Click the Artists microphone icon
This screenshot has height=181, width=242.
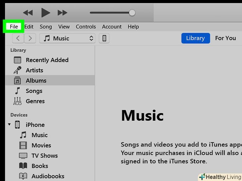point(17,70)
